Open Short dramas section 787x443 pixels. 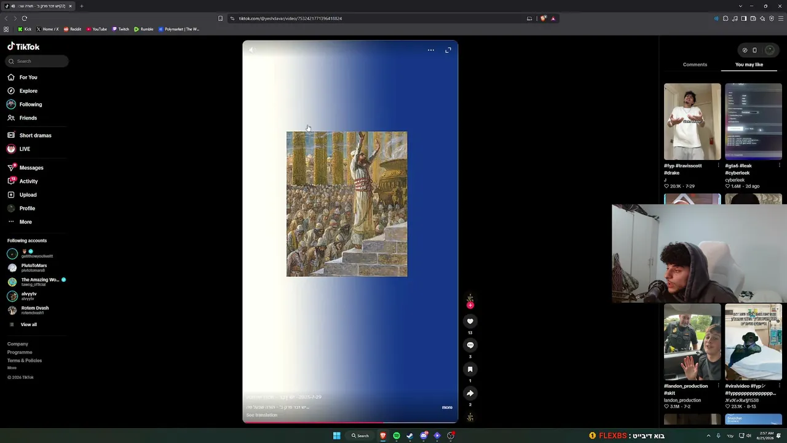tap(30, 135)
